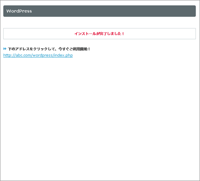The width and height of the screenshot is (200, 181).
Task: Open the http://abc.com/wordpress/index.php link
Action: pos(38,55)
